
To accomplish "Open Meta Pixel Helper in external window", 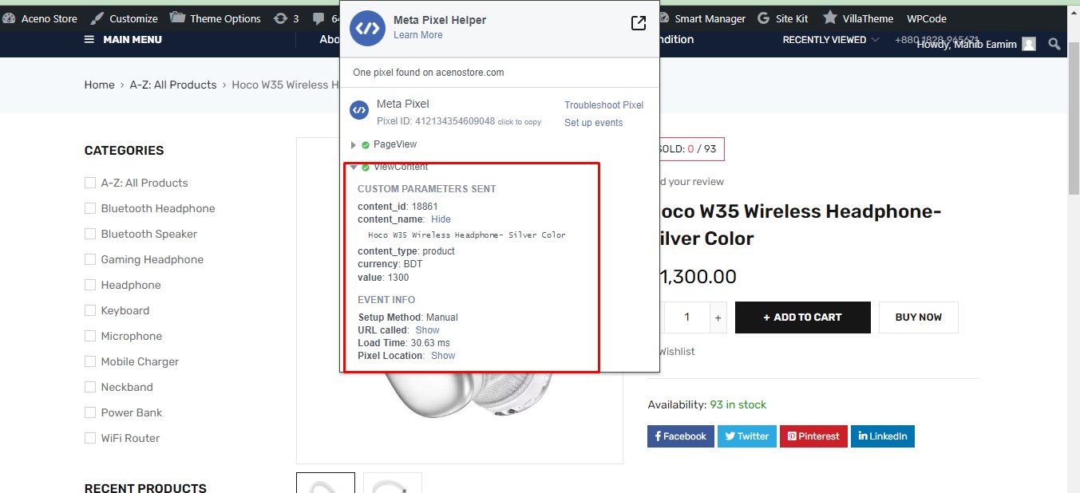I will click(638, 24).
